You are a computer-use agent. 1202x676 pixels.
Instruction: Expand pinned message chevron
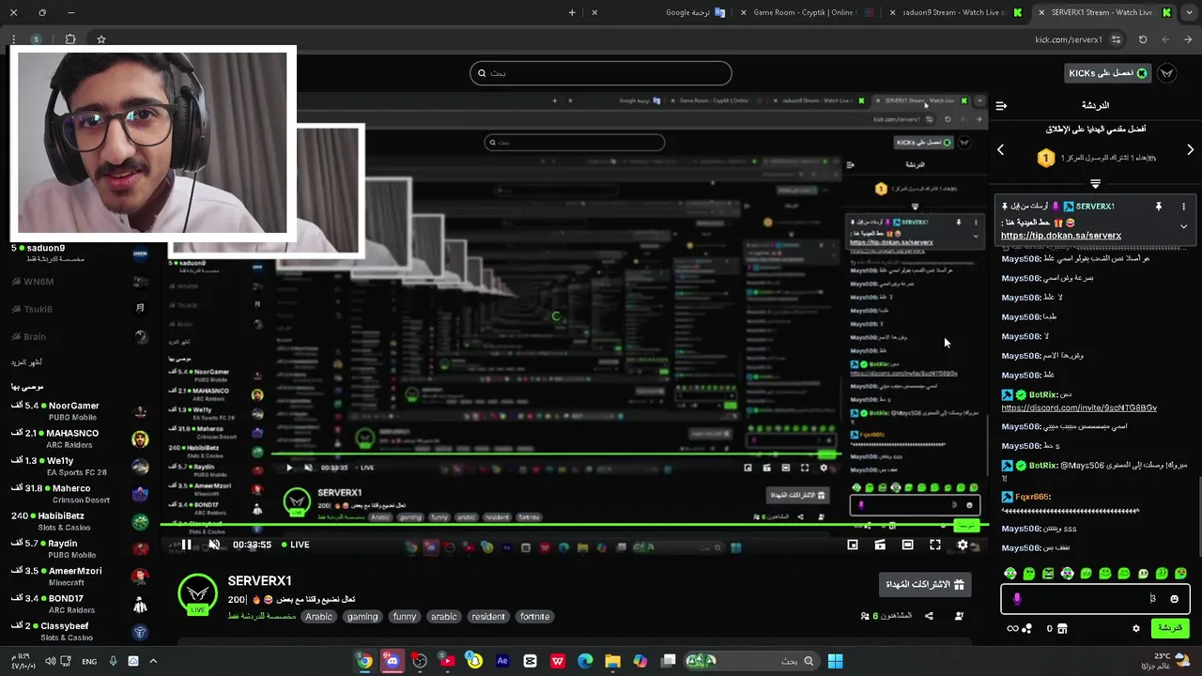[x=1183, y=226]
